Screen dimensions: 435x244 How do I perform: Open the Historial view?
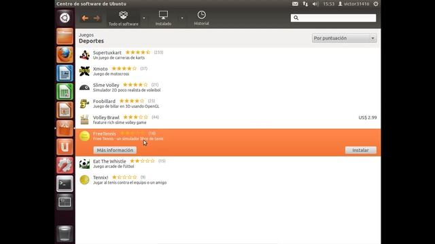pos(201,18)
